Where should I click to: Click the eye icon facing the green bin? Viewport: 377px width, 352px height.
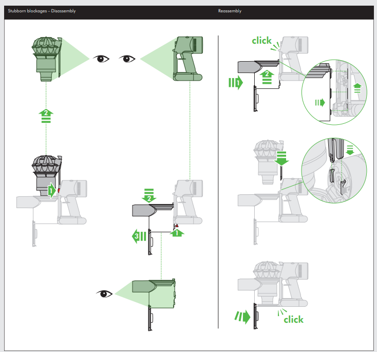pyautogui.click(x=104, y=293)
